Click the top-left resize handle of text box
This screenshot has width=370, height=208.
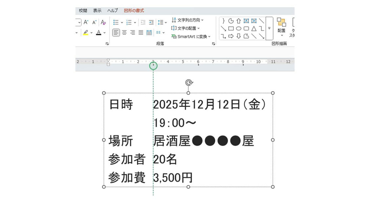point(104,93)
